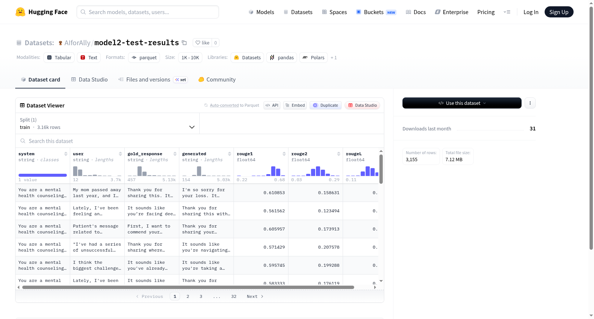Select the Tabular modality tag

pos(59,57)
